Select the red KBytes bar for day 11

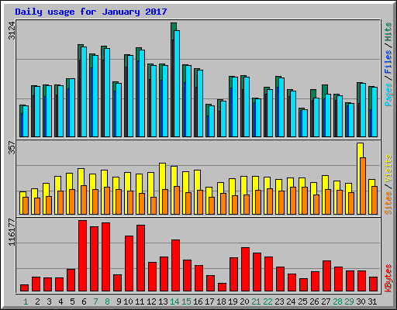pyautogui.click(x=140, y=258)
